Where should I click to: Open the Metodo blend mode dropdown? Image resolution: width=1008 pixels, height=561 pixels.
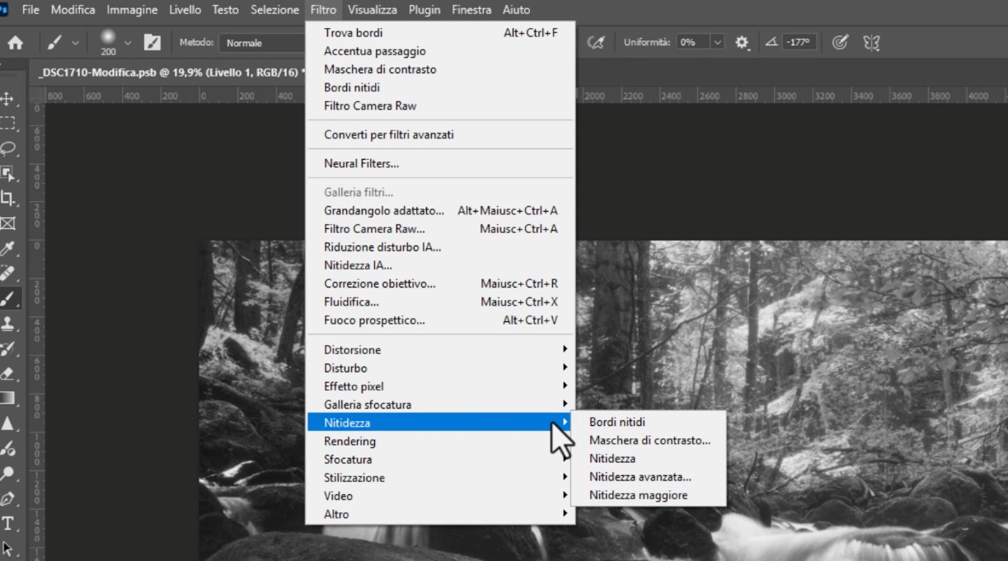tap(262, 42)
